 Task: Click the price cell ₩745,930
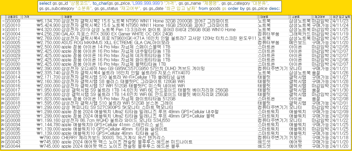[50, 142]
